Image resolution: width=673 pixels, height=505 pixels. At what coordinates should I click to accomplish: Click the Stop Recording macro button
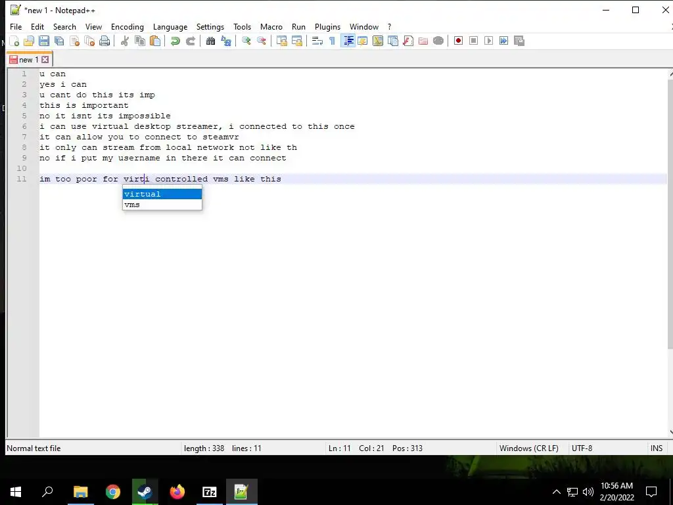pos(473,41)
